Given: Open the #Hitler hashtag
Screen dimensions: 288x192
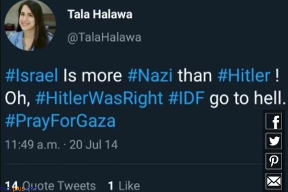Looking at the screenshot, I should coord(244,75).
